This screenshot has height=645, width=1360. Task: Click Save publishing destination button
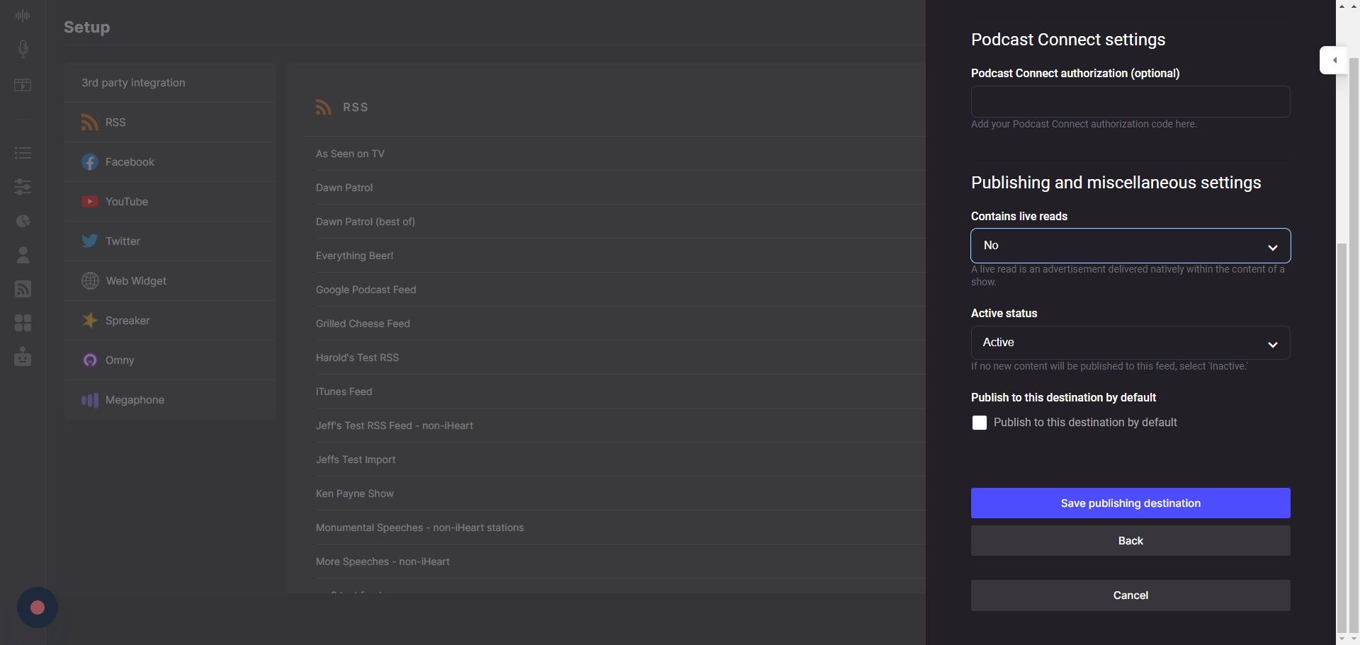[1130, 503]
